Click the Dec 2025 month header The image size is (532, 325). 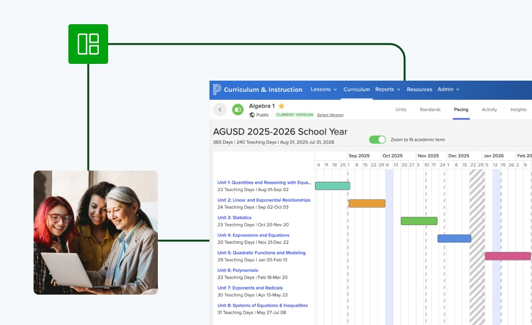pyautogui.click(x=459, y=156)
